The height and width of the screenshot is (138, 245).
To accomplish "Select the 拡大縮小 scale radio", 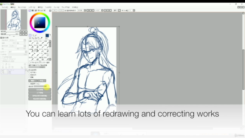I will pyautogui.click(x=29, y=72).
